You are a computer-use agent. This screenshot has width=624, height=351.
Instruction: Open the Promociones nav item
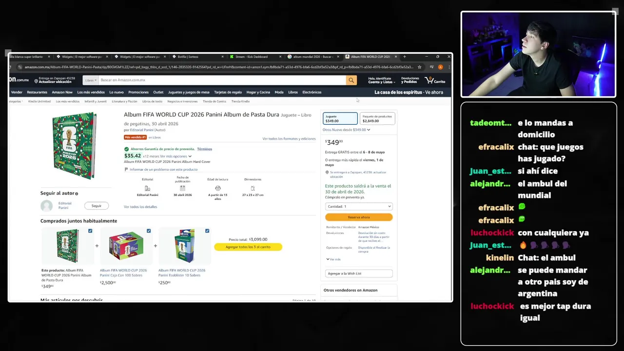(x=138, y=92)
